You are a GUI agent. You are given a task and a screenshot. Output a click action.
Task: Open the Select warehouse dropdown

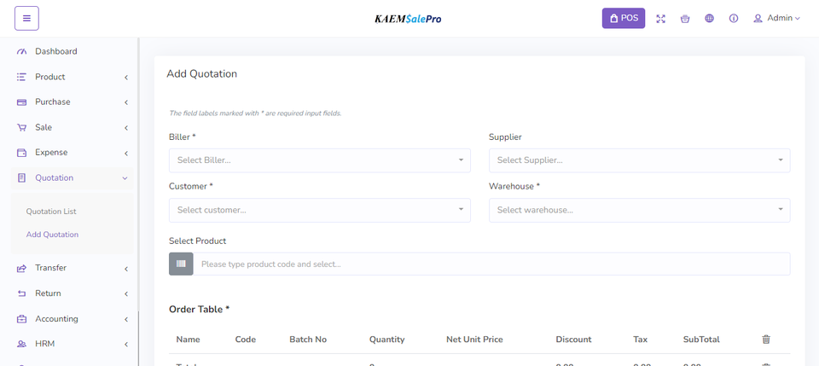point(639,210)
